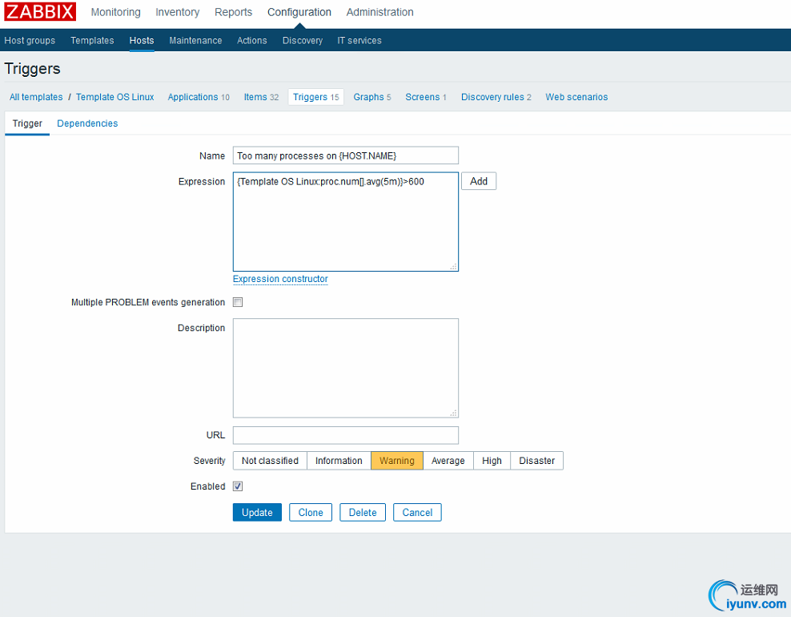View Graphs list
Viewport: 791px width, 617px height.
coord(371,97)
